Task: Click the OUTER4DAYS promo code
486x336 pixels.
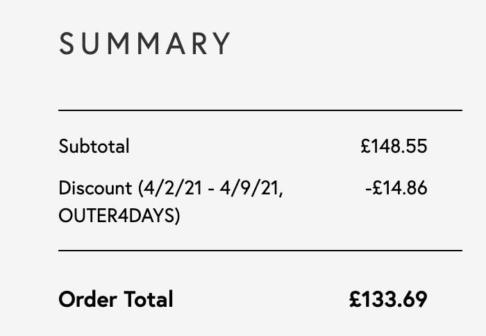Action: pyautogui.click(x=117, y=216)
